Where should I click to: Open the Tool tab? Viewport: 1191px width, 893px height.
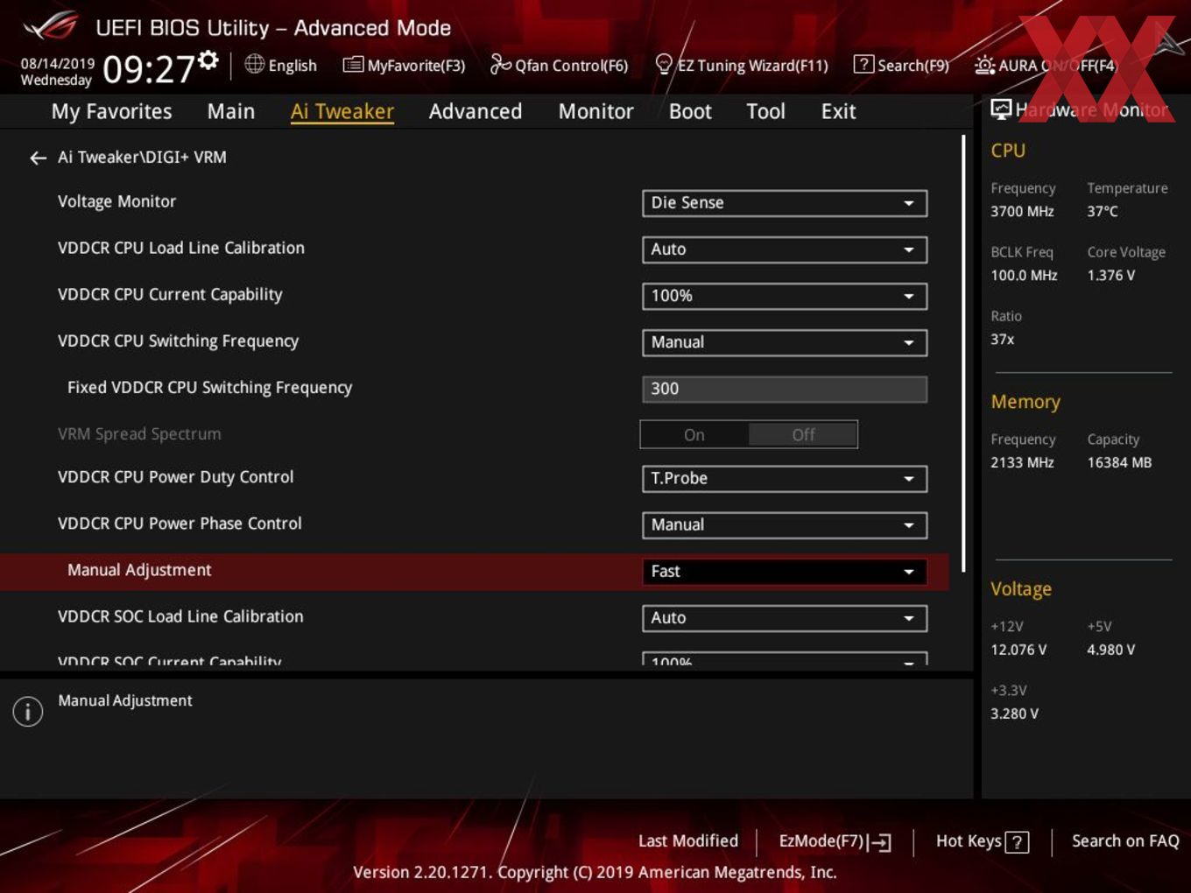[x=765, y=111]
